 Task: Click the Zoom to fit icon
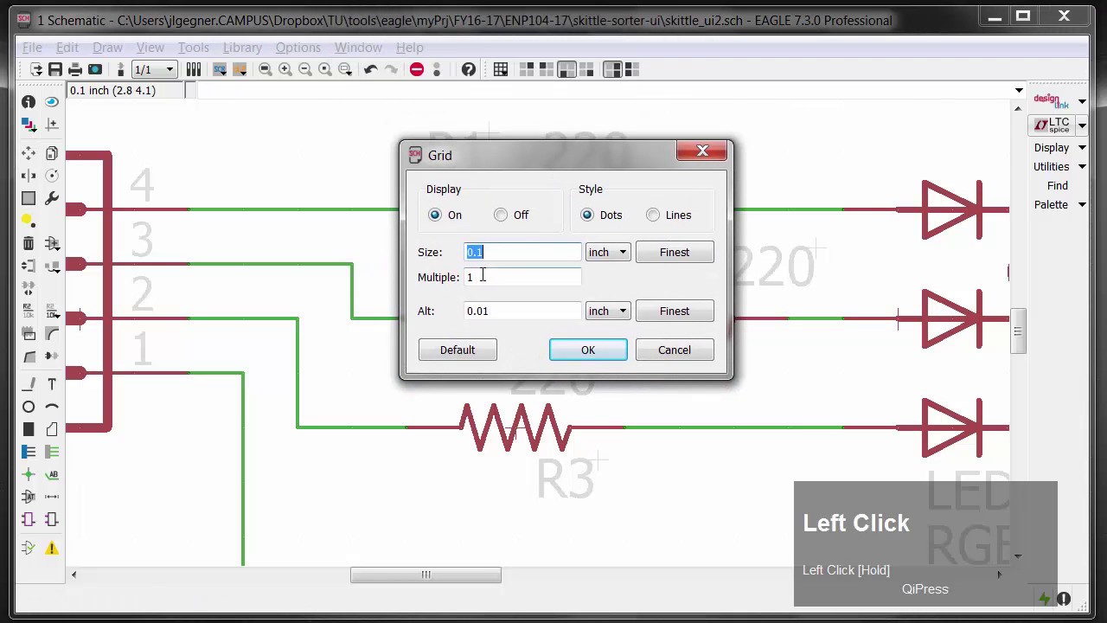(266, 69)
